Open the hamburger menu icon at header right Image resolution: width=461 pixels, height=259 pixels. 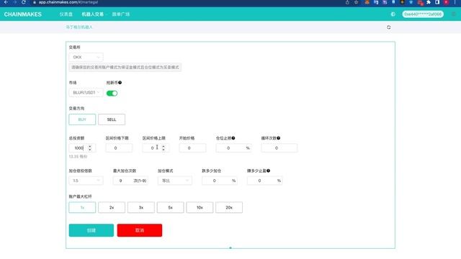454,14
